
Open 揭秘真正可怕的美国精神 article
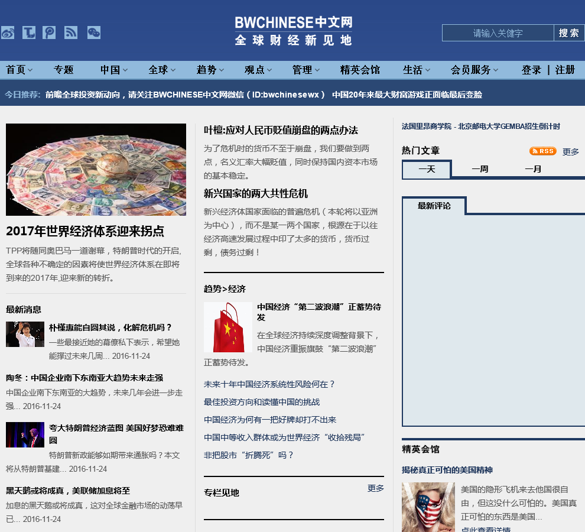(x=447, y=470)
